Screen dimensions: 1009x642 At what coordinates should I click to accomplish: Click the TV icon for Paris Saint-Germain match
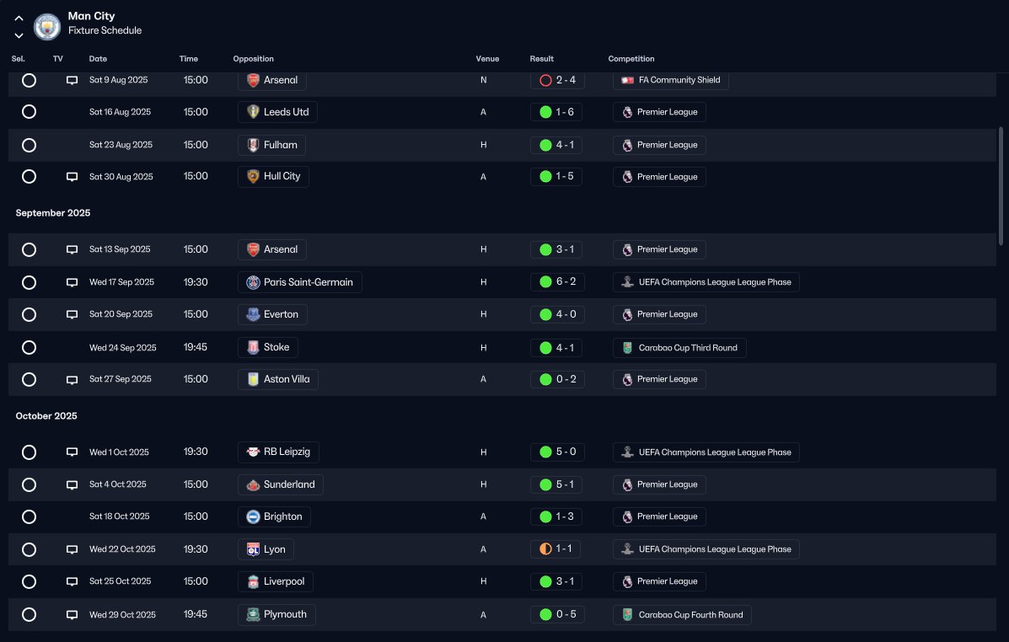point(72,282)
